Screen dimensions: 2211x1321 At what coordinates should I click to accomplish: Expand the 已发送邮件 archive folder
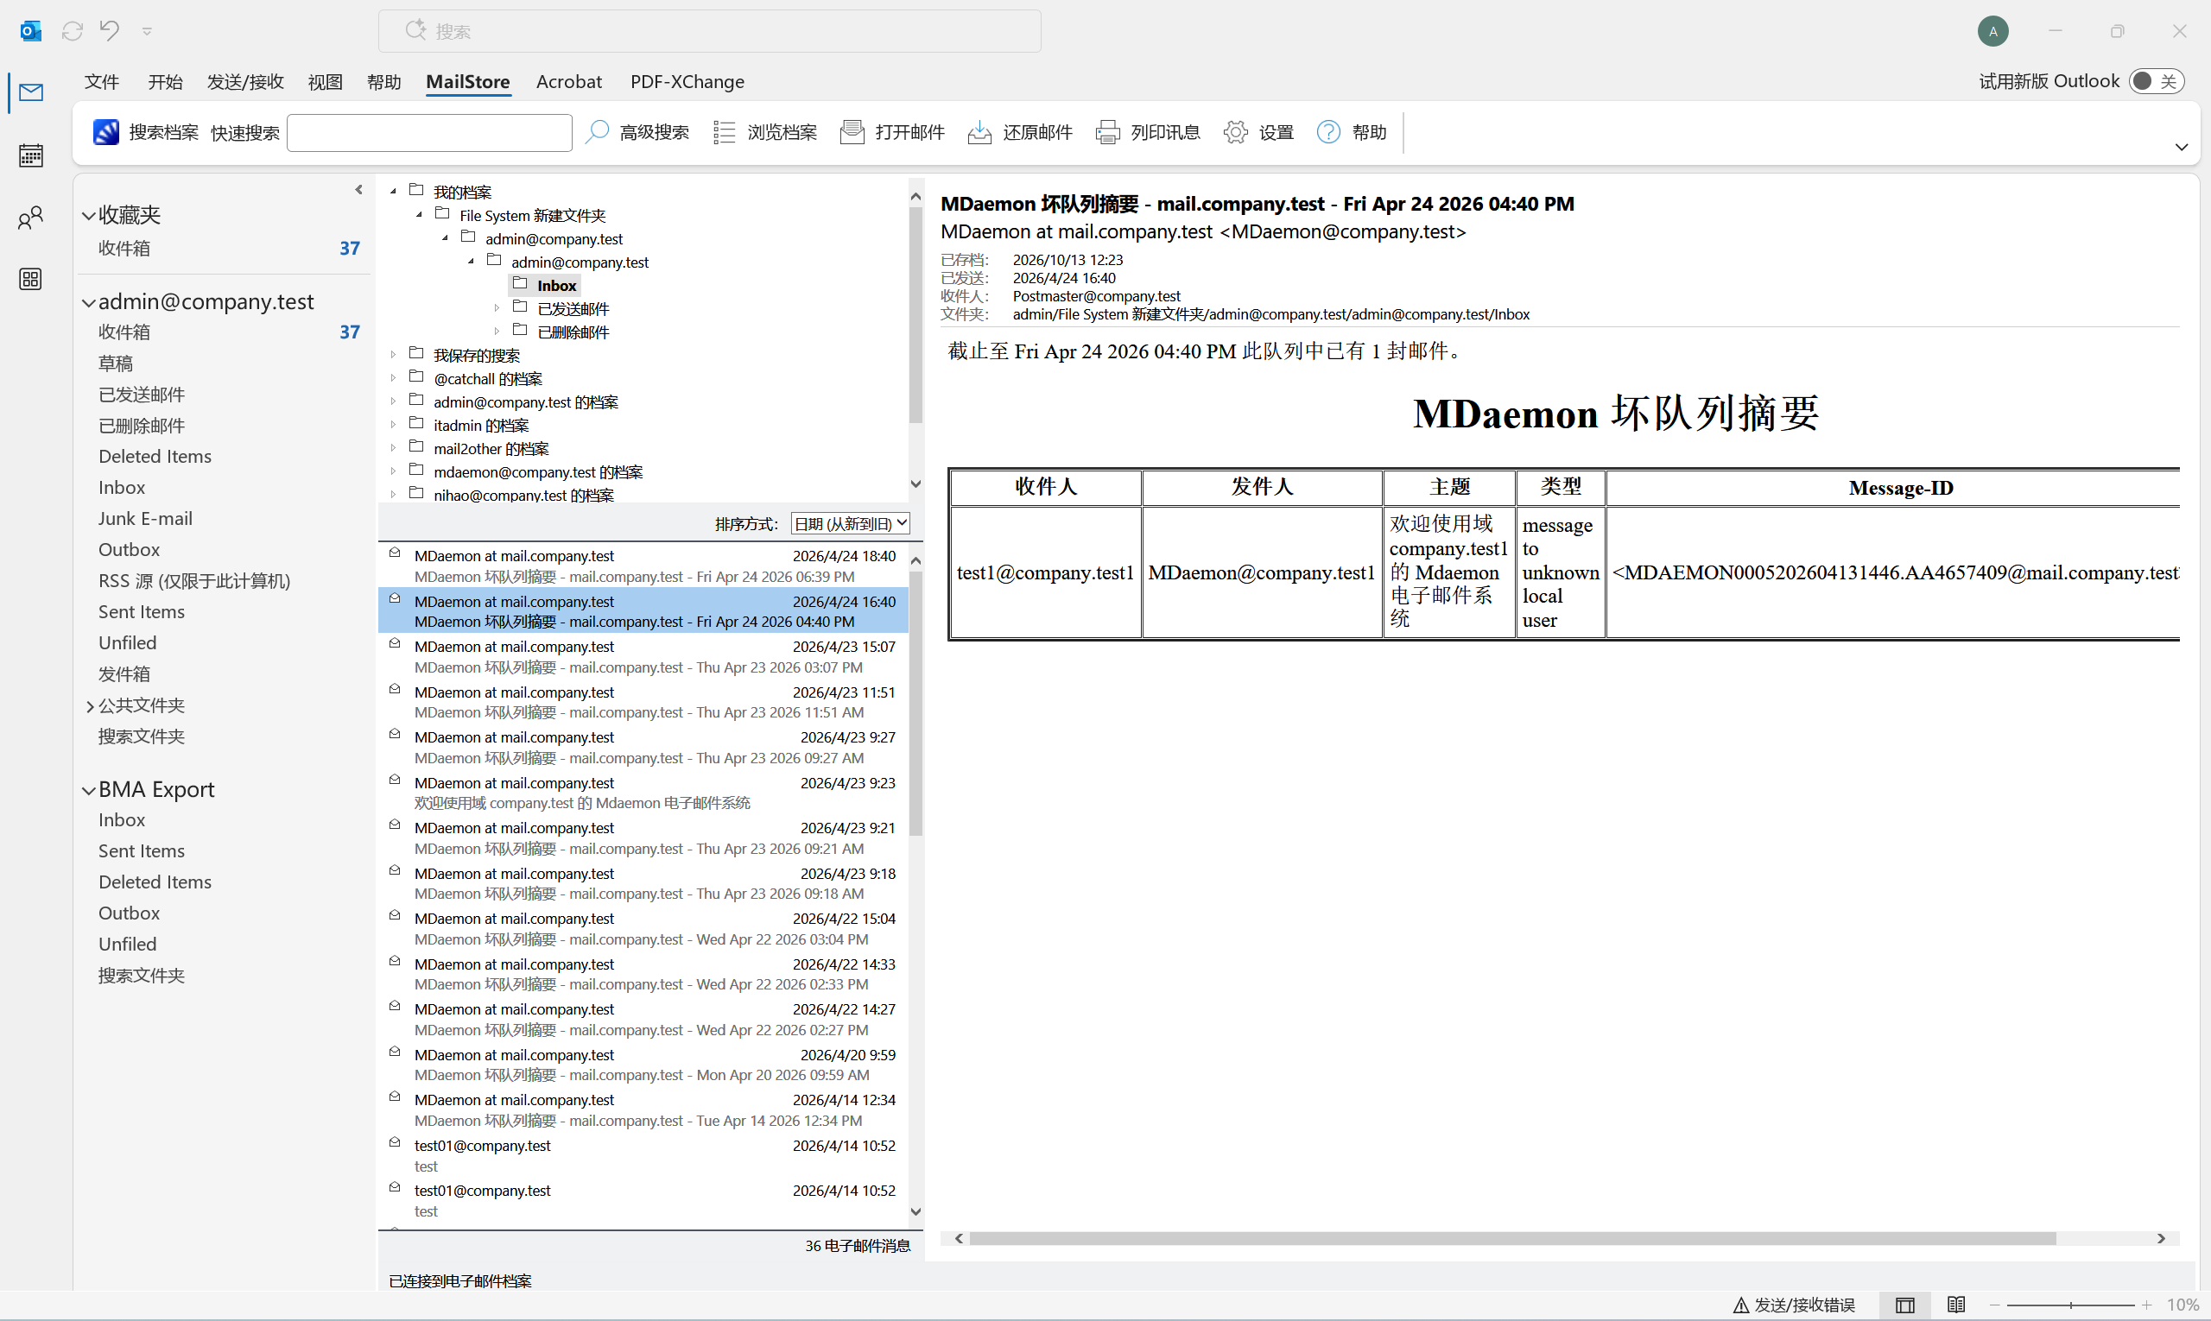click(x=497, y=308)
